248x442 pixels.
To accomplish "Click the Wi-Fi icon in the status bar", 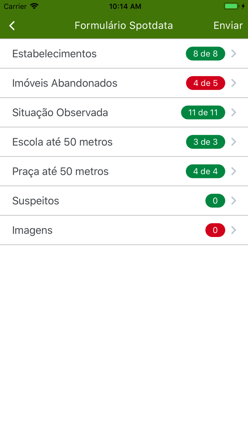I will [x=33, y=6].
